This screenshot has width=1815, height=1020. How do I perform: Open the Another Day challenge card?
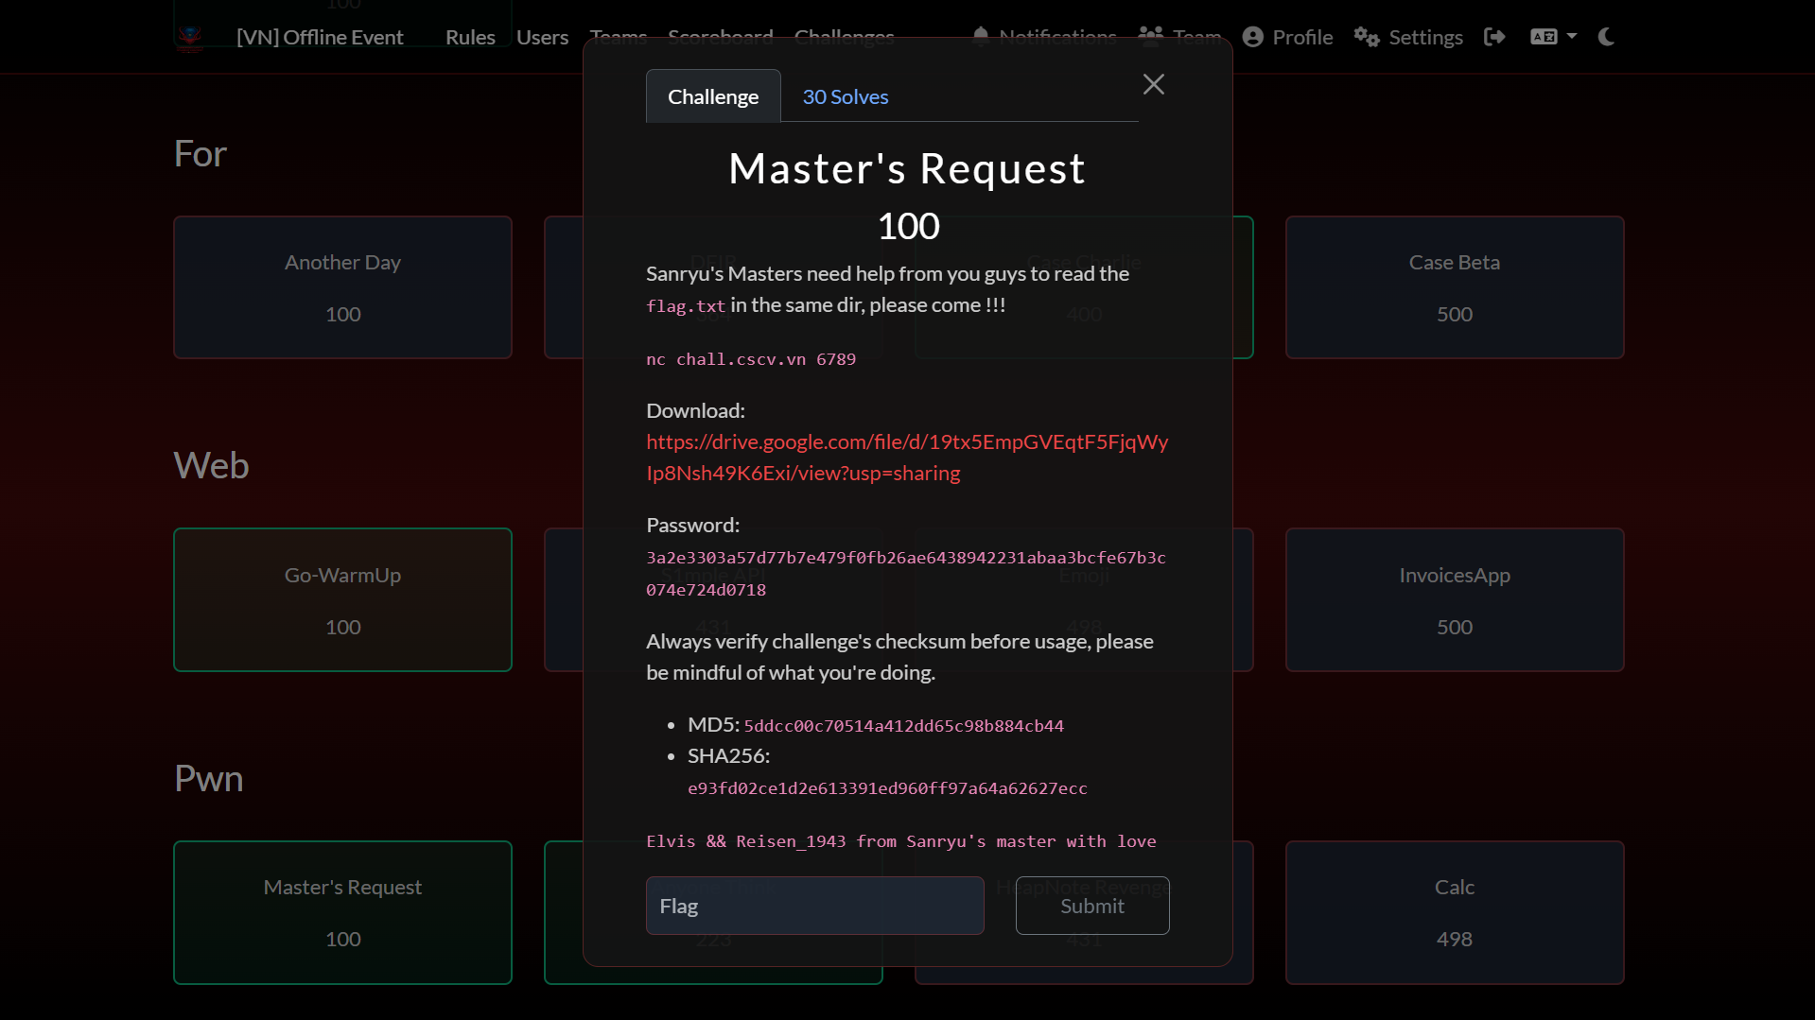pos(342,287)
